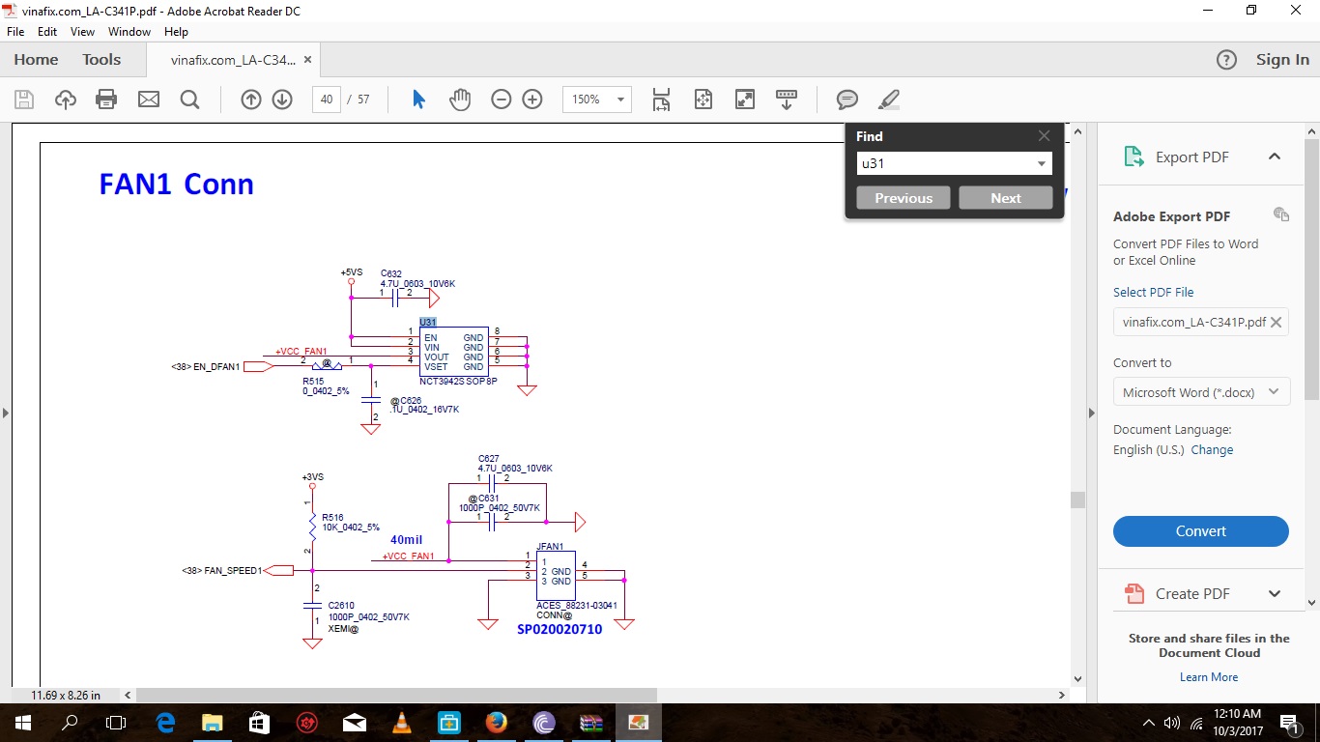The width and height of the screenshot is (1320, 742).
Task: Open the 150% zoom level dropdown
Action: tap(619, 100)
